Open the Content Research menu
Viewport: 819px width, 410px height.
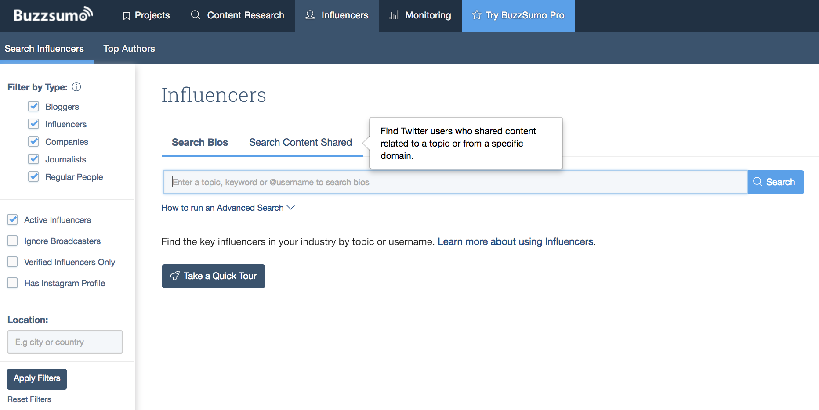point(238,16)
